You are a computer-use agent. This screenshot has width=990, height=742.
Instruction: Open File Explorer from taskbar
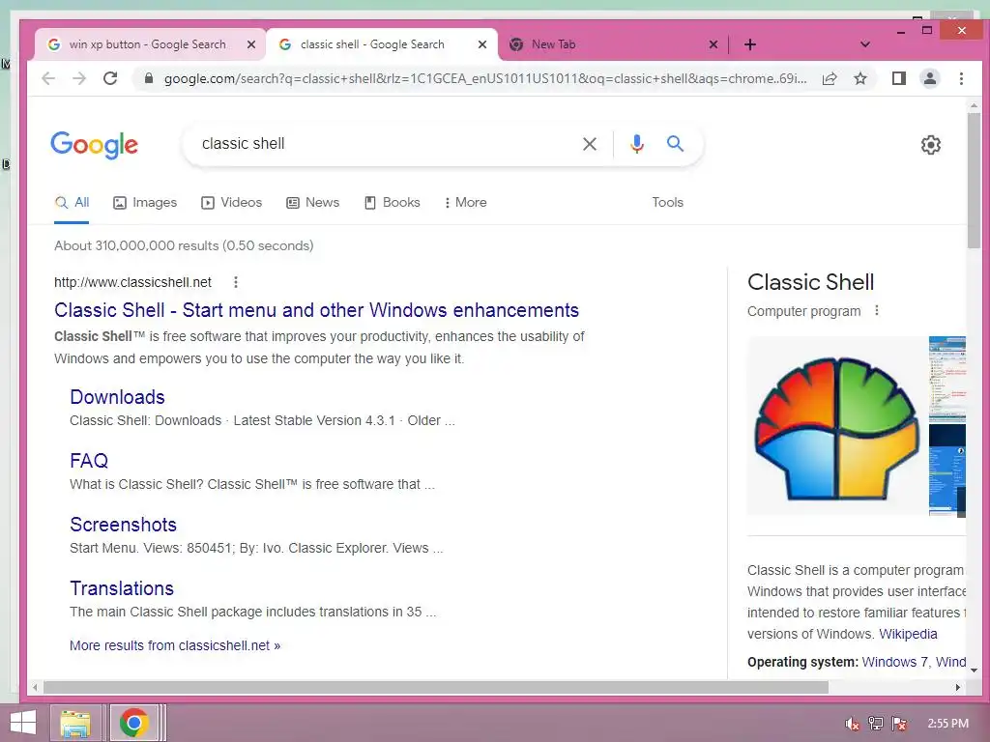(75, 723)
